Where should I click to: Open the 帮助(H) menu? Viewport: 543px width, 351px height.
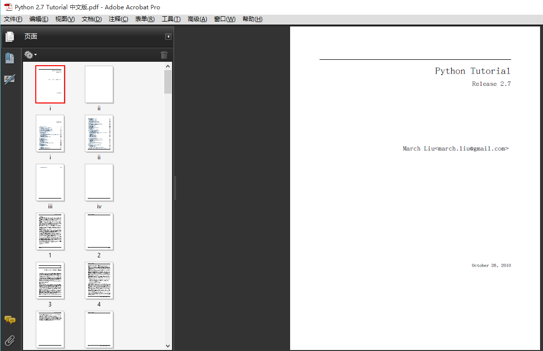(x=252, y=19)
